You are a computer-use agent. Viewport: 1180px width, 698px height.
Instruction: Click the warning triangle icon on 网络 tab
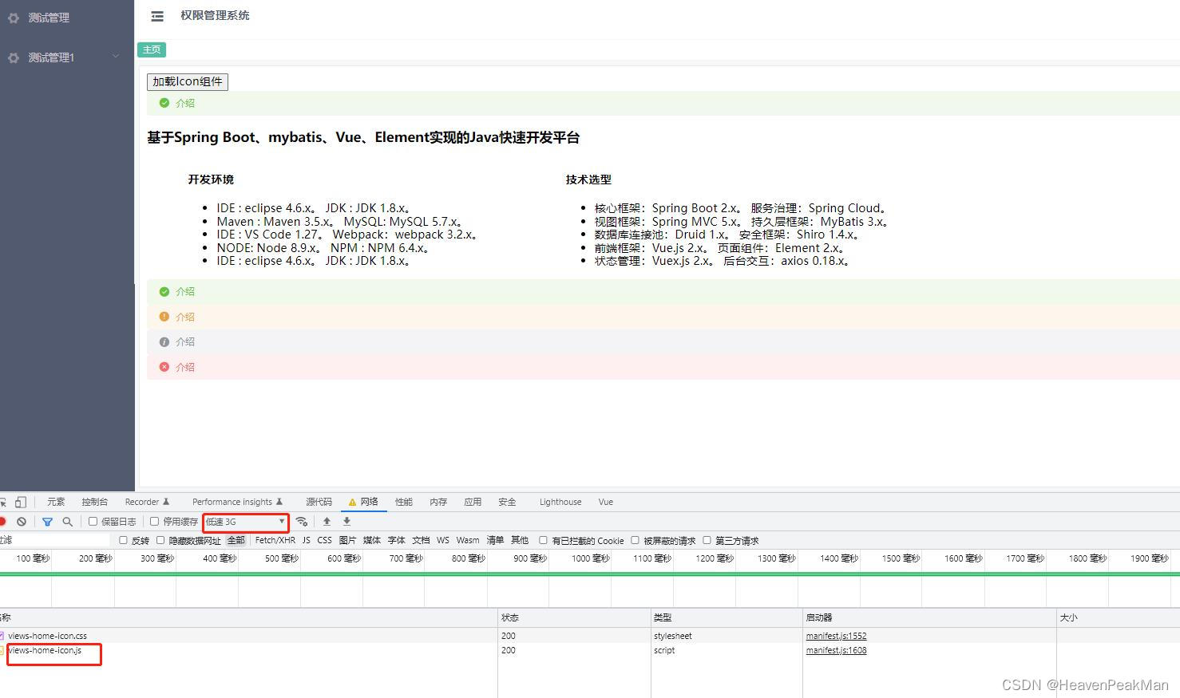pyautogui.click(x=352, y=503)
